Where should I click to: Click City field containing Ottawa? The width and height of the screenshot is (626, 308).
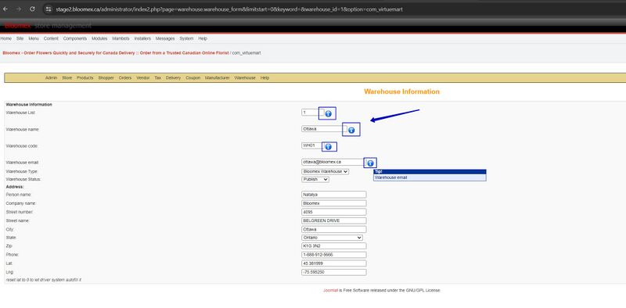tap(334, 230)
